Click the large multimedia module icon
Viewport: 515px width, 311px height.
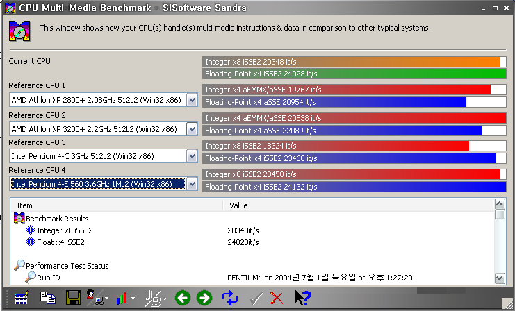click(x=19, y=31)
